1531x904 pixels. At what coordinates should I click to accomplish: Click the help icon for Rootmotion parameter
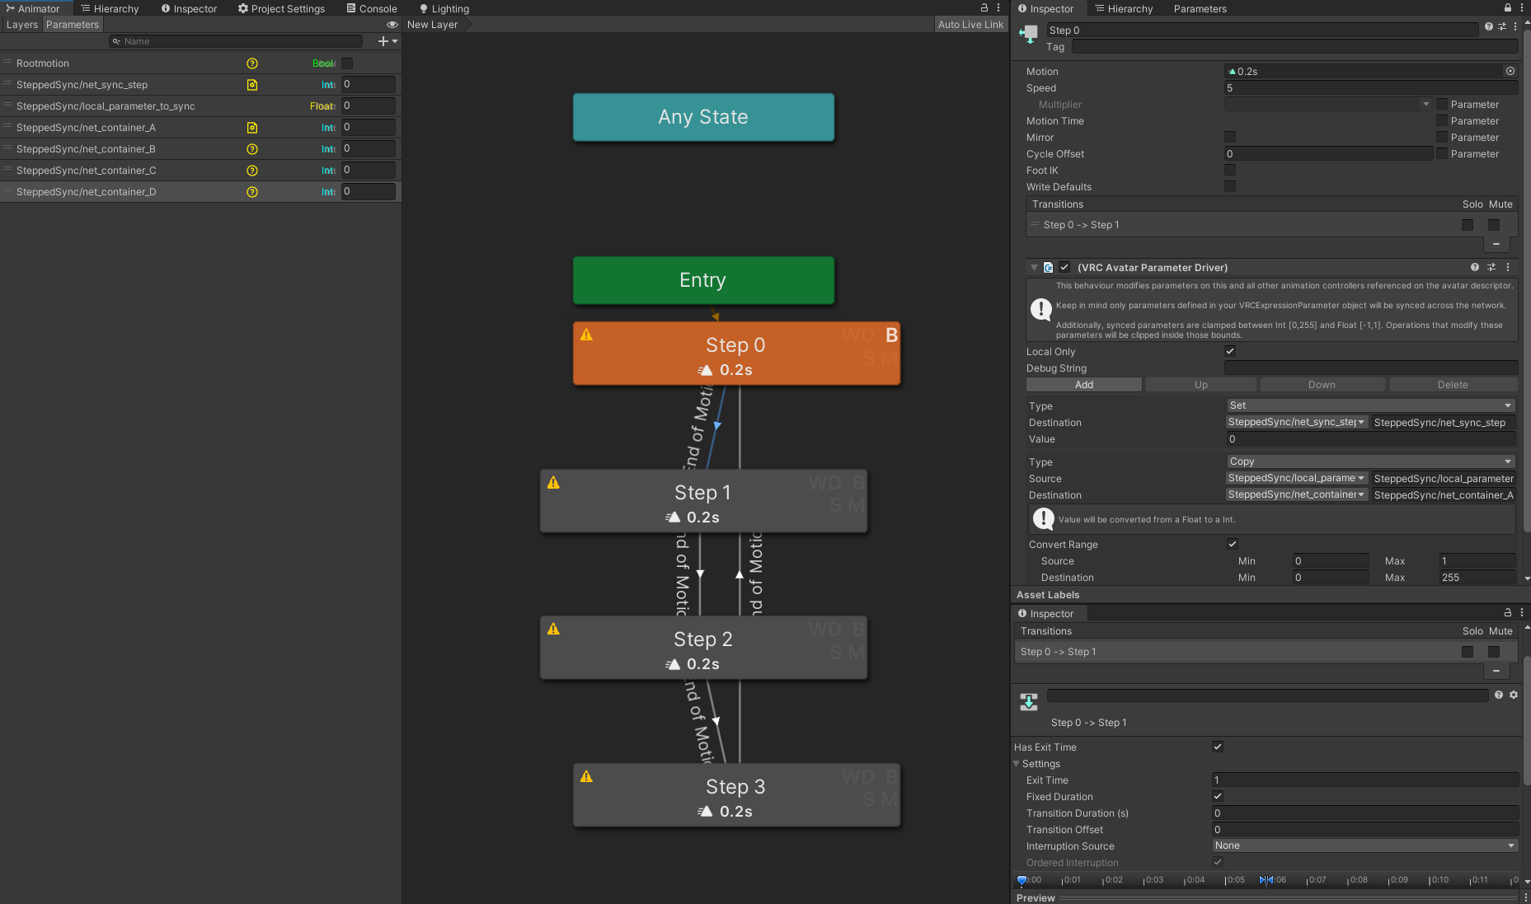(252, 63)
